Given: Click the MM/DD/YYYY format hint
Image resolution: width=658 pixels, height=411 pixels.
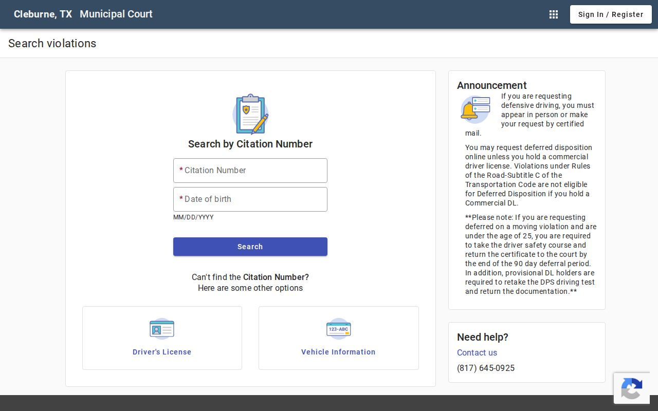Looking at the screenshot, I should pos(193,217).
